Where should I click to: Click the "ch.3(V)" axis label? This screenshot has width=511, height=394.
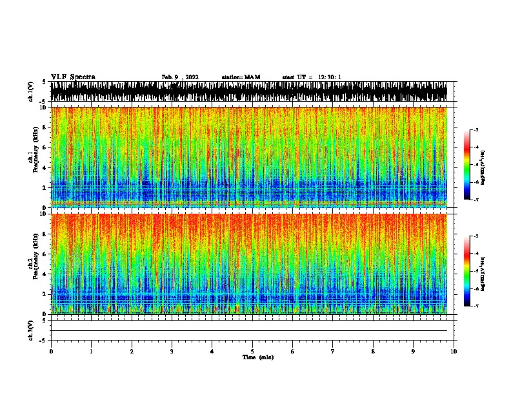pyautogui.click(x=30, y=330)
